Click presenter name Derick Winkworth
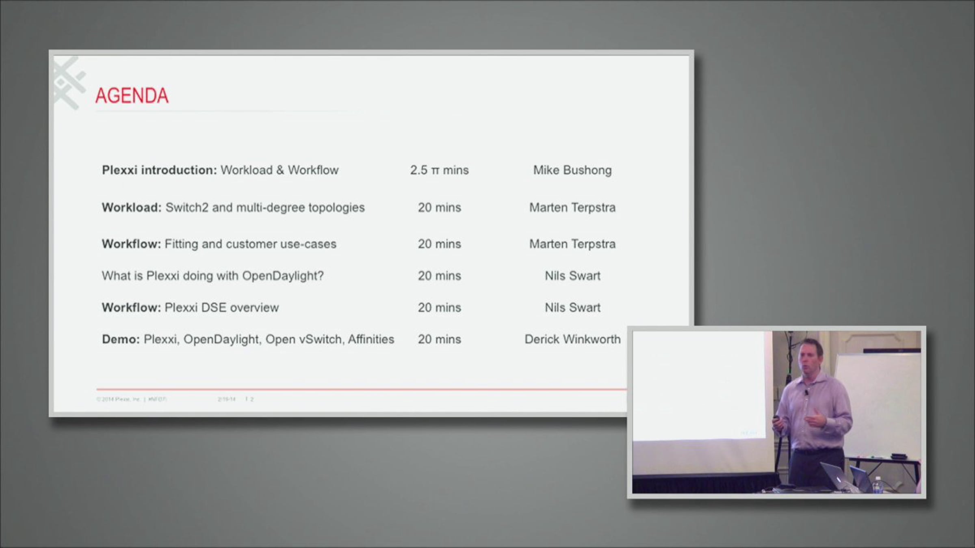This screenshot has height=548, width=975. pos(572,339)
